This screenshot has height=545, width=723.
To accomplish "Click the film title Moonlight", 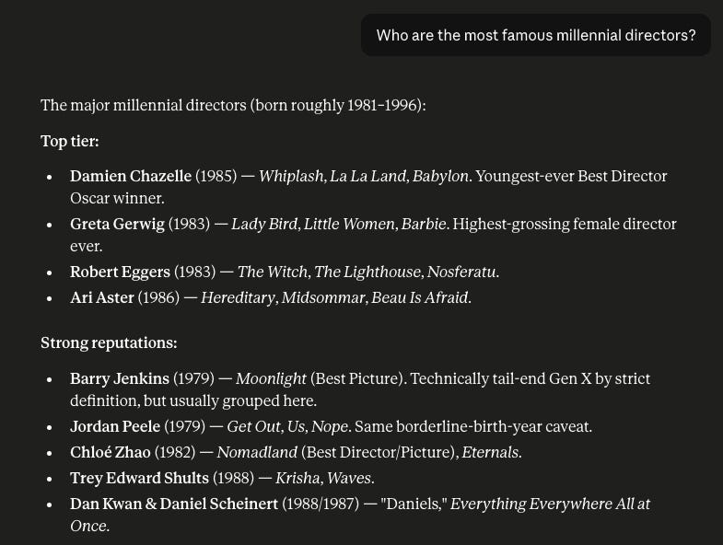I will pyautogui.click(x=271, y=378).
